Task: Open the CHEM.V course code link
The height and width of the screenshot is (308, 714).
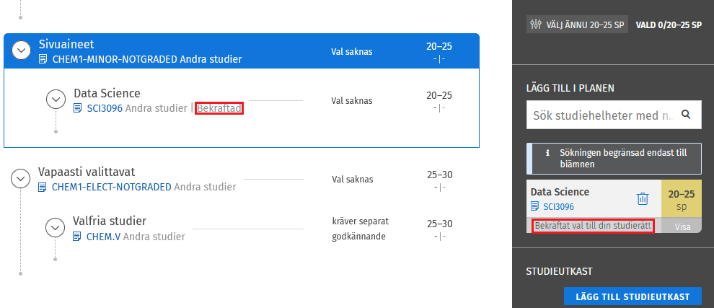Action: [104, 236]
